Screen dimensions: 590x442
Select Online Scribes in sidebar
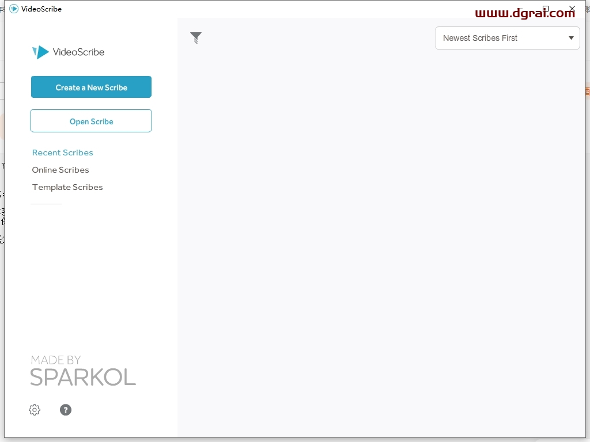pyautogui.click(x=60, y=170)
